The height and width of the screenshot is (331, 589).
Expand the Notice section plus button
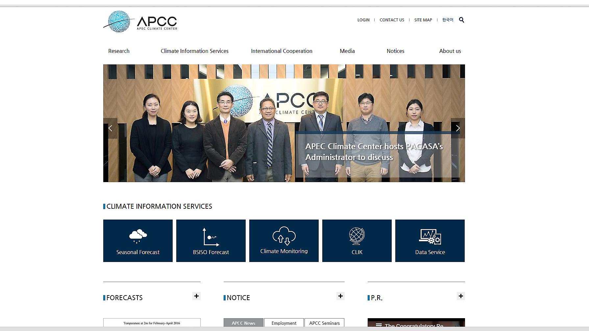tap(340, 296)
